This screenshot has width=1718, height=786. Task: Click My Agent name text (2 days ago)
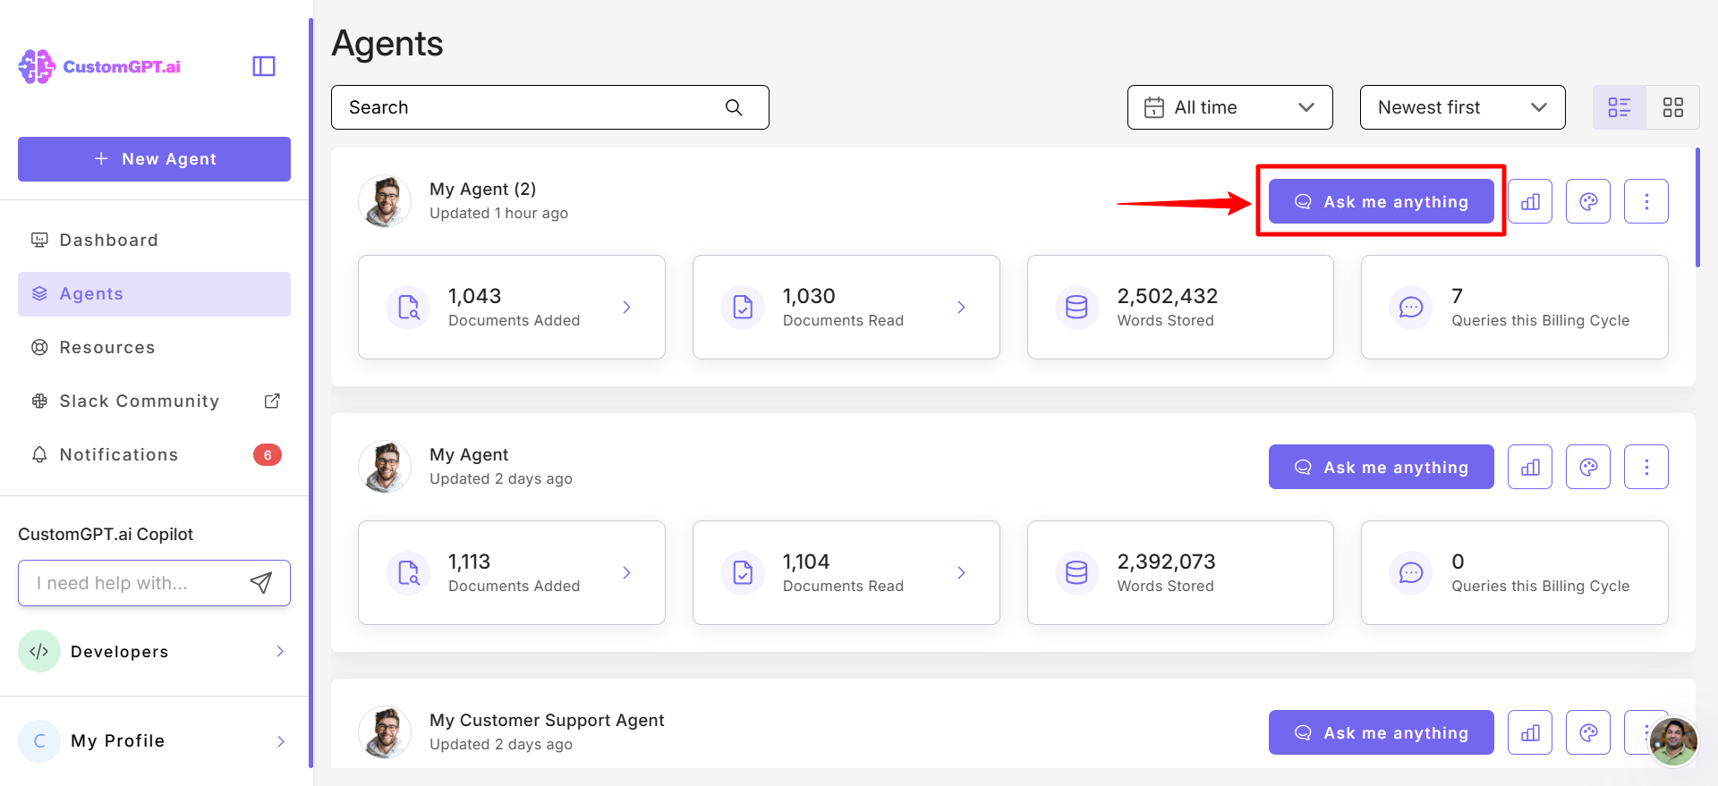tap(469, 454)
